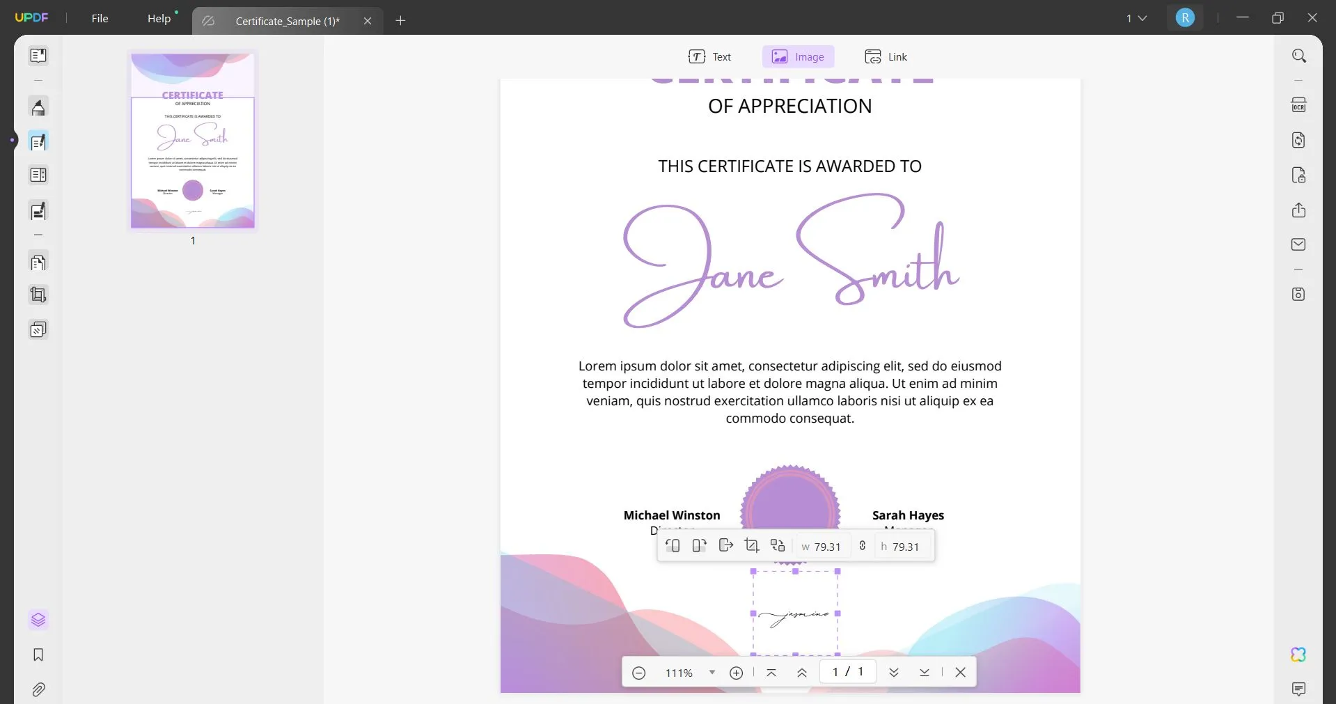Go to the first page
Viewport: 1336px width, 704px height.
(x=771, y=673)
